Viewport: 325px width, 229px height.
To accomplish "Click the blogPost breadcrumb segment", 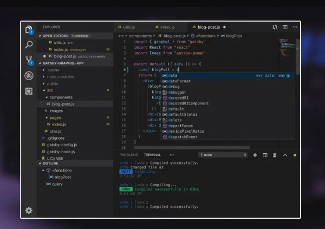I will [231, 36].
